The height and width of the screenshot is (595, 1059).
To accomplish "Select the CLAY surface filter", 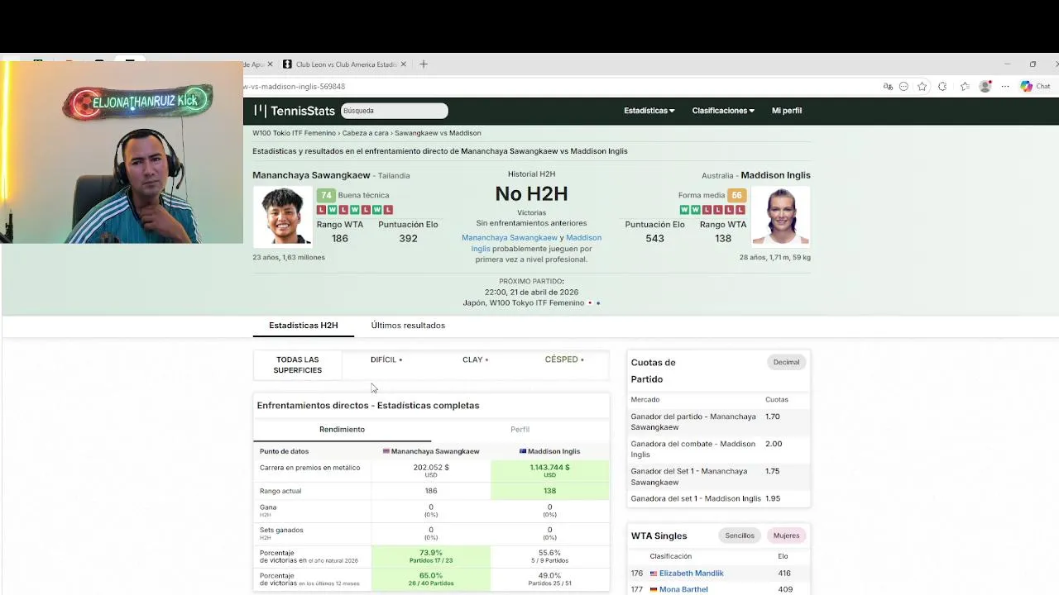I will pos(476,360).
